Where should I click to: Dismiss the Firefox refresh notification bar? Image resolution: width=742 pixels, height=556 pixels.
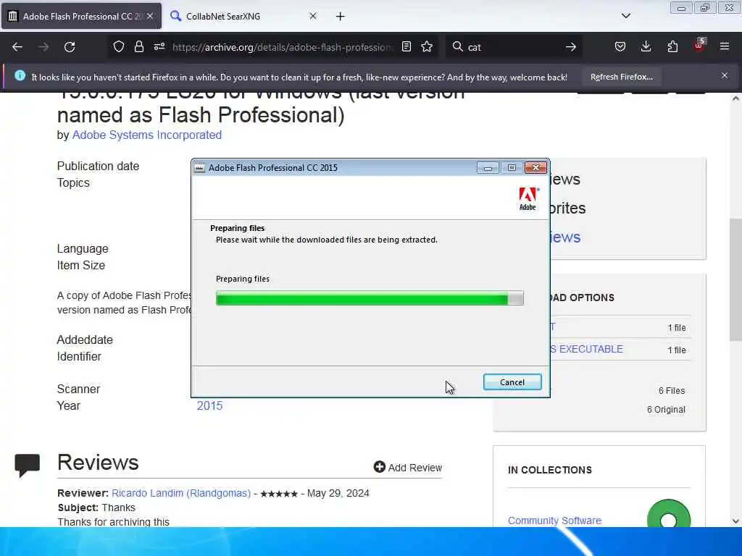click(725, 75)
